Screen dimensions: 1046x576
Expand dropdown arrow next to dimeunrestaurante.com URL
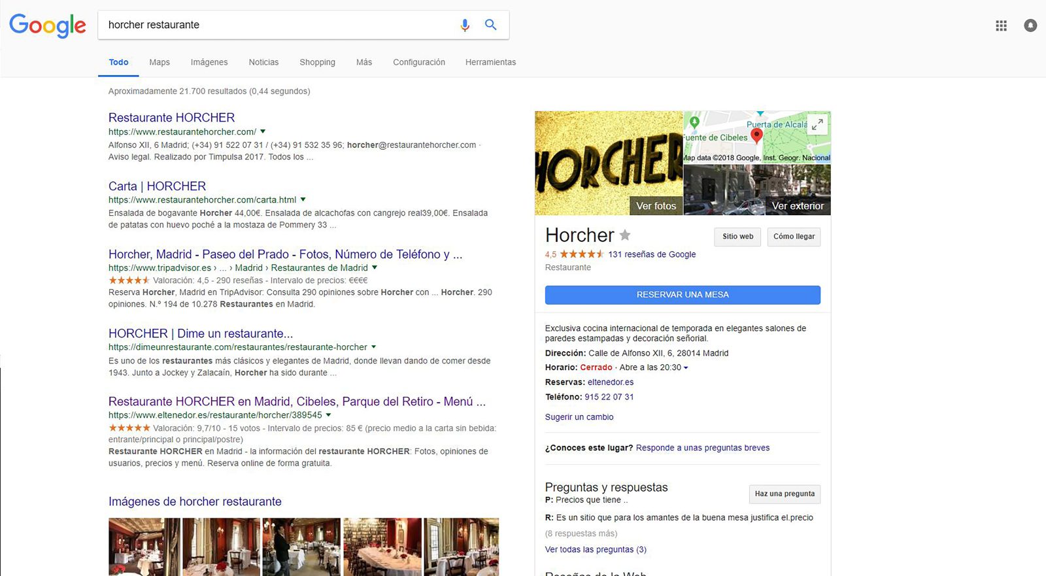374,347
